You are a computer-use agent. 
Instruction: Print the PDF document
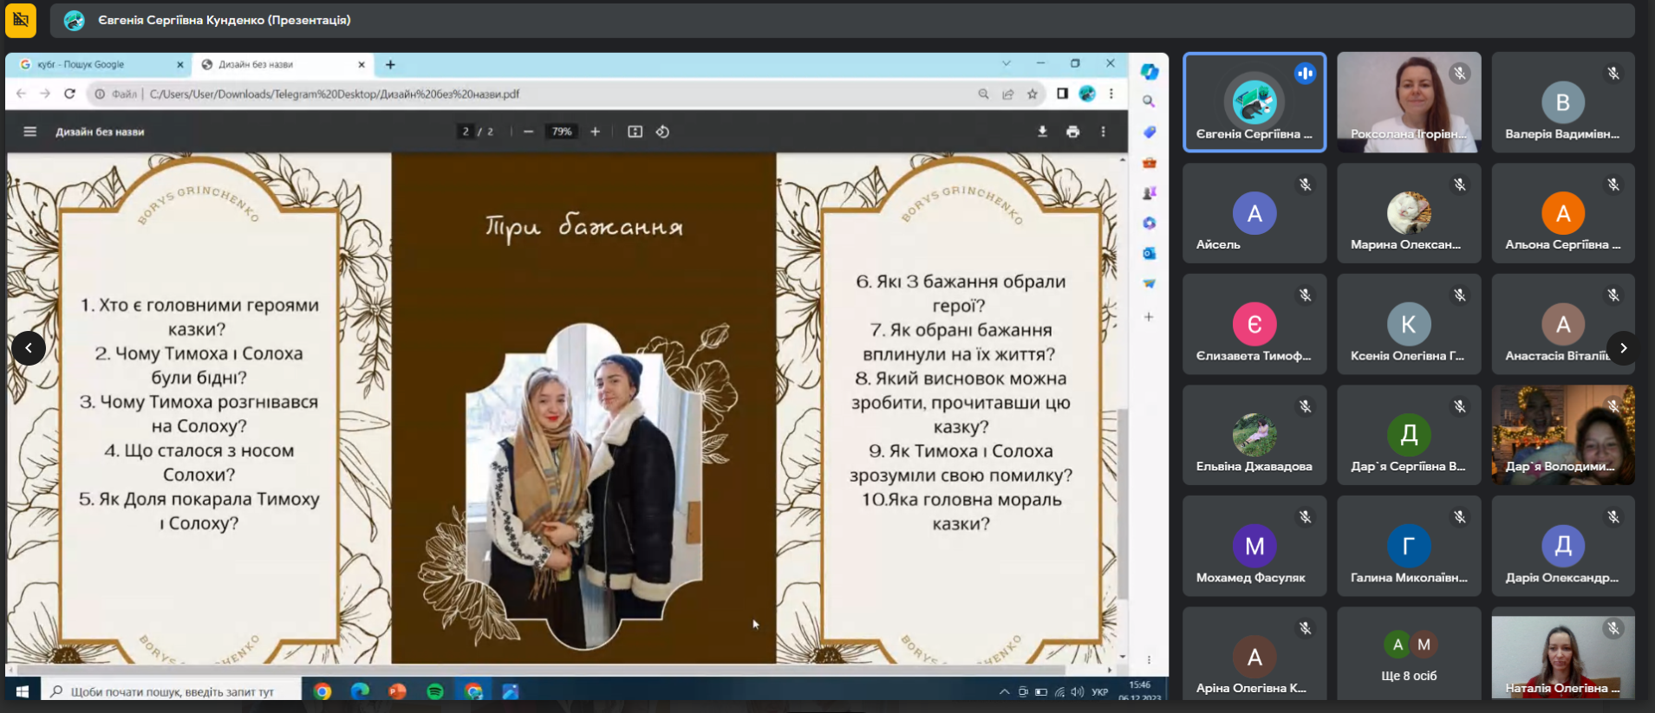[1072, 132]
